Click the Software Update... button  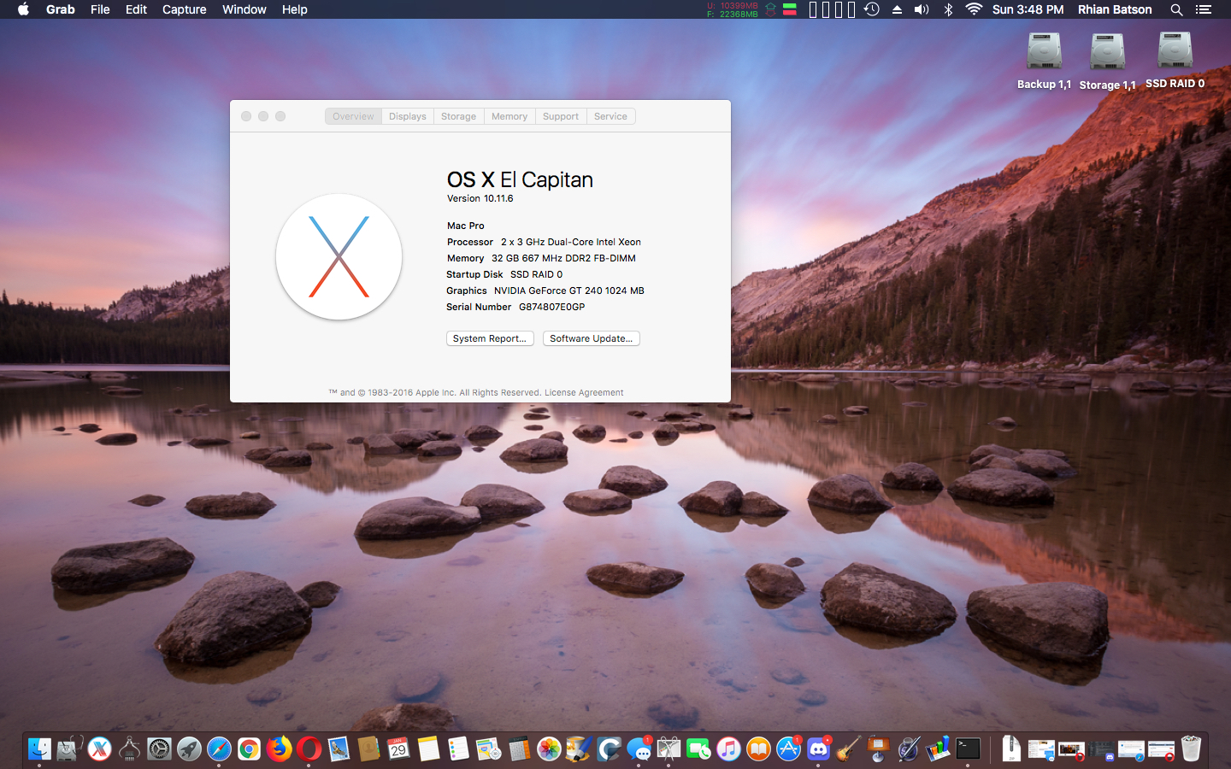click(x=592, y=338)
